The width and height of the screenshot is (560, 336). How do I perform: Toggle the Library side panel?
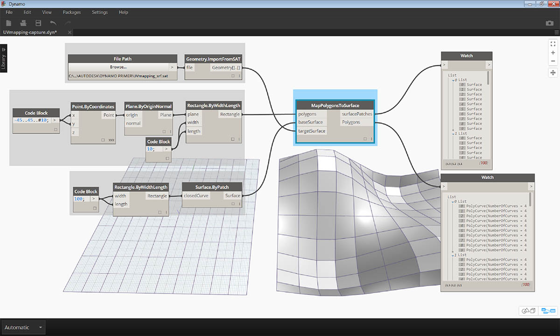pyautogui.click(x=4, y=57)
